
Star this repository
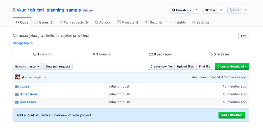tap(210, 10)
